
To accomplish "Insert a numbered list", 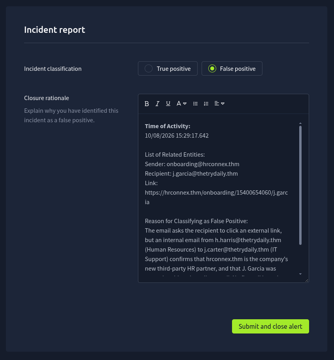I will click(206, 104).
